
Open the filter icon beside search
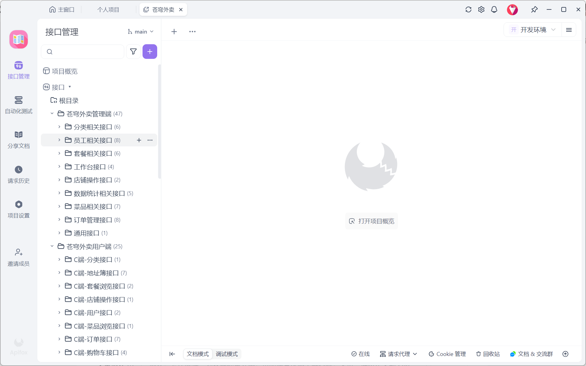pyautogui.click(x=133, y=52)
